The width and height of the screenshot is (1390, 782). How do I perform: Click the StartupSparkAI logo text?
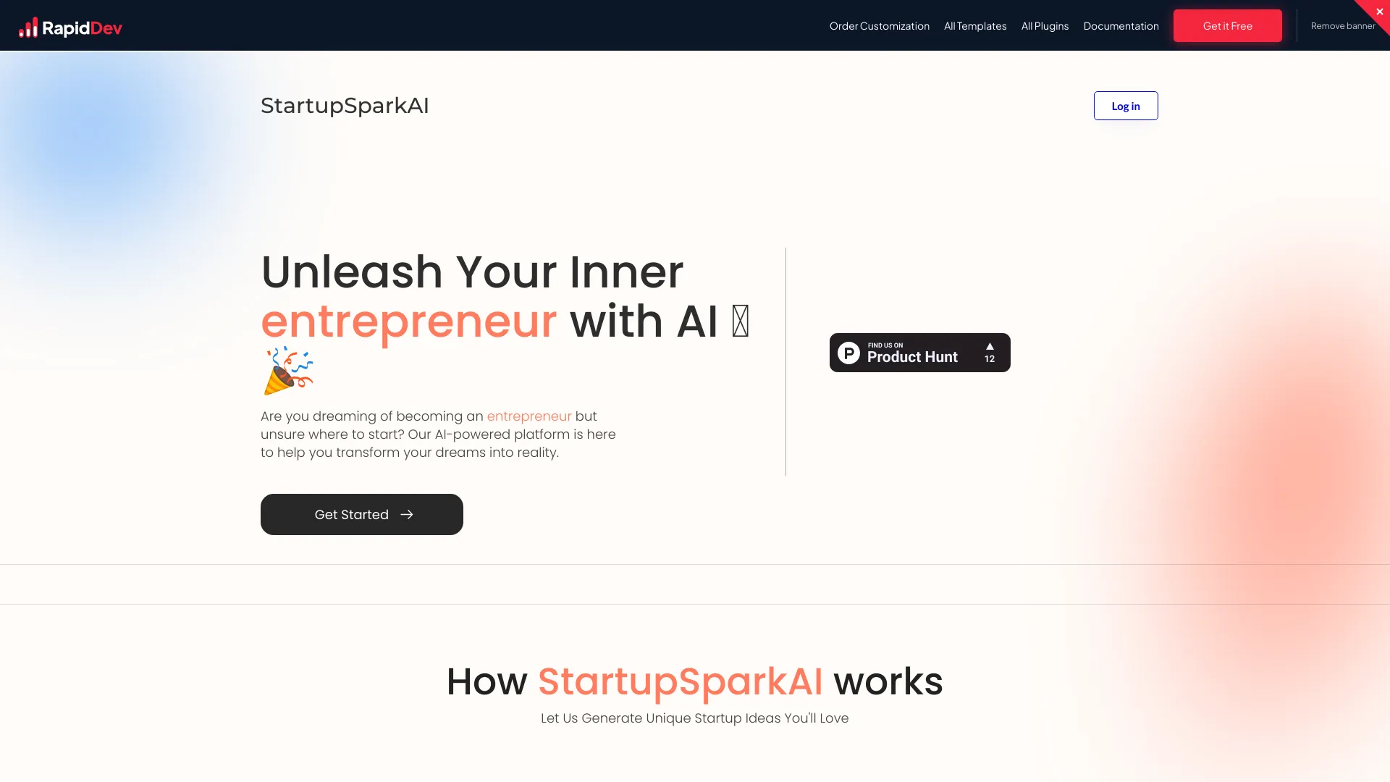click(x=345, y=105)
